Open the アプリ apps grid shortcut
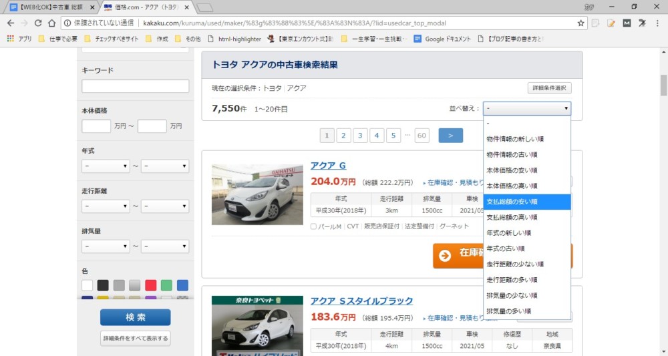This screenshot has width=668, height=356. pos(19,39)
